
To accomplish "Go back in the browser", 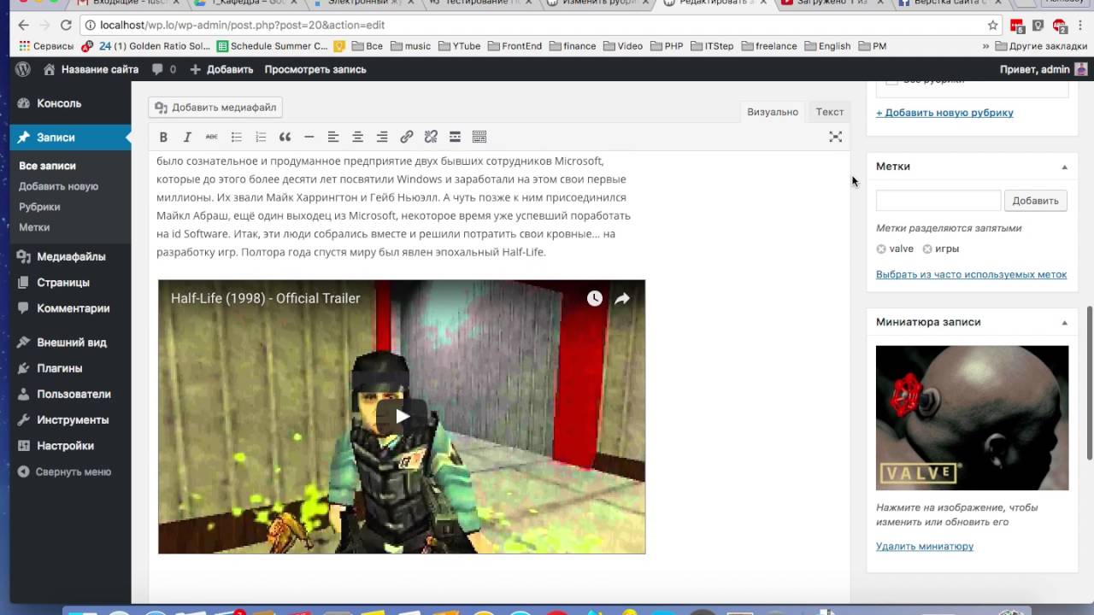I will [x=22, y=25].
